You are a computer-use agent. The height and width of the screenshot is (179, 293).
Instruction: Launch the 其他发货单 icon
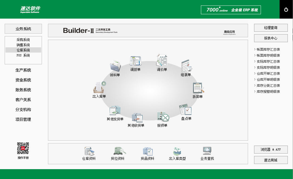(x=115, y=111)
